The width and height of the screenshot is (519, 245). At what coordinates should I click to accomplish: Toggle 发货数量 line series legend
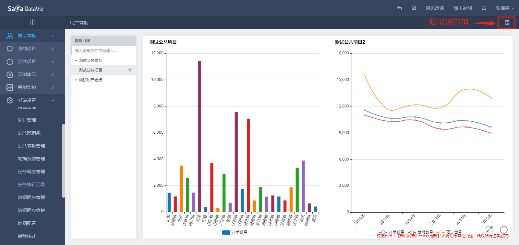coord(420,232)
